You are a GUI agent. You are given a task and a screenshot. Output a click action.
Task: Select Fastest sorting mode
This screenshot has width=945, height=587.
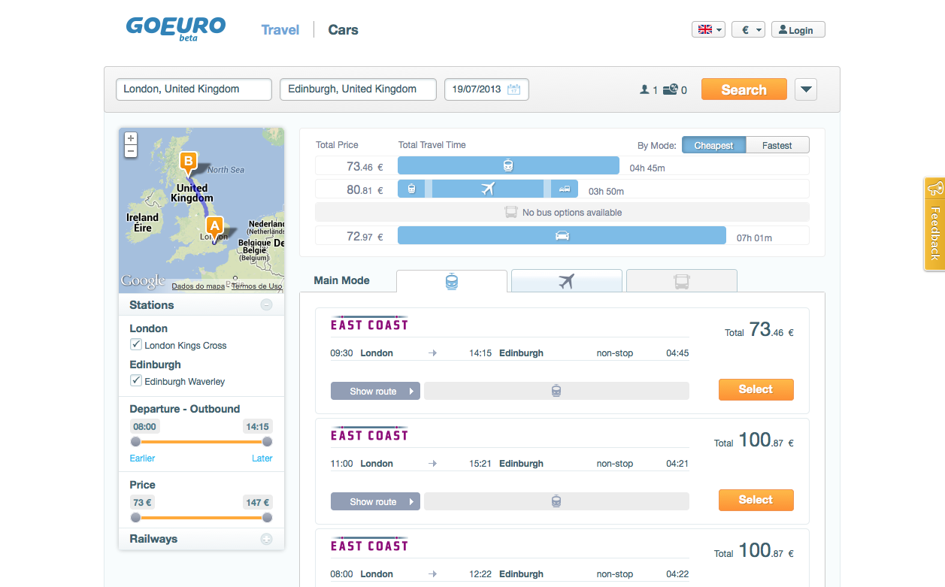pyautogui.click(x=777, y=145)
